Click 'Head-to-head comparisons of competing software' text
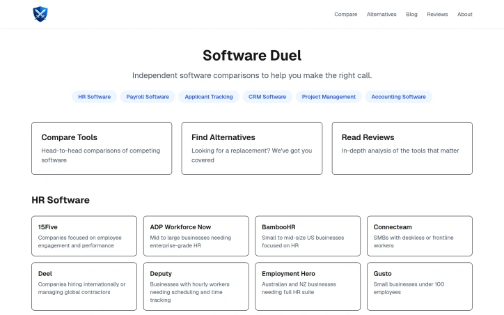Viewport: 504px width, 315px height. (101, 155)
